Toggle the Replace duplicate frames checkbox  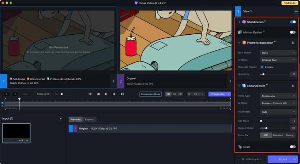coord(262,67)
